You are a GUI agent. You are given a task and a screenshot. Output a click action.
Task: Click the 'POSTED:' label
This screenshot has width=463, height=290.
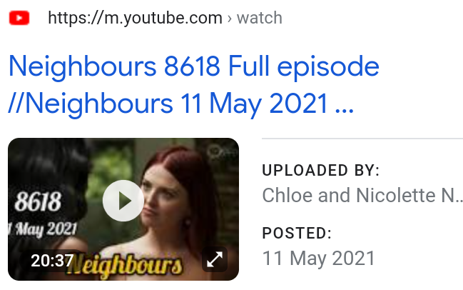click(x=297, y=233)
